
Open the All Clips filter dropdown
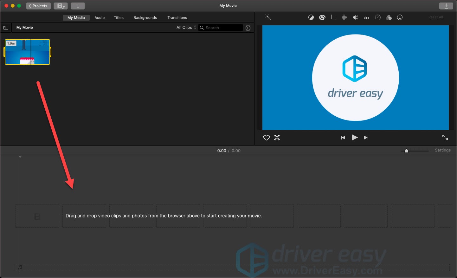coord(186,27)
